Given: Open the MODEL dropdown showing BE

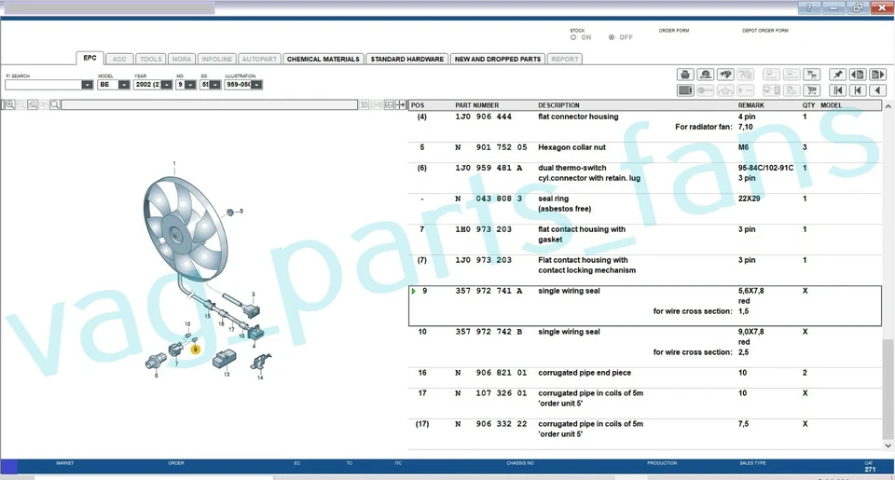Looking at the screenshot, I should (x=124, y=85).
